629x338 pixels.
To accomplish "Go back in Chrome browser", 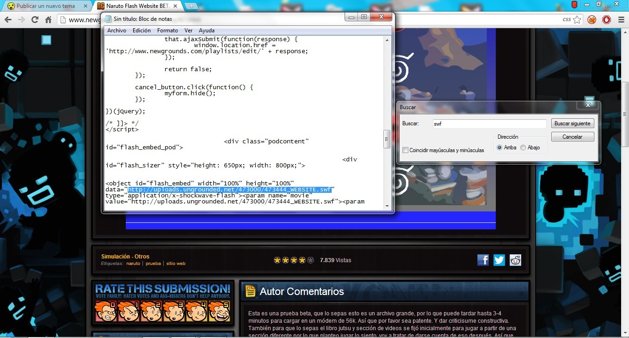I will [x=8, y=20].
